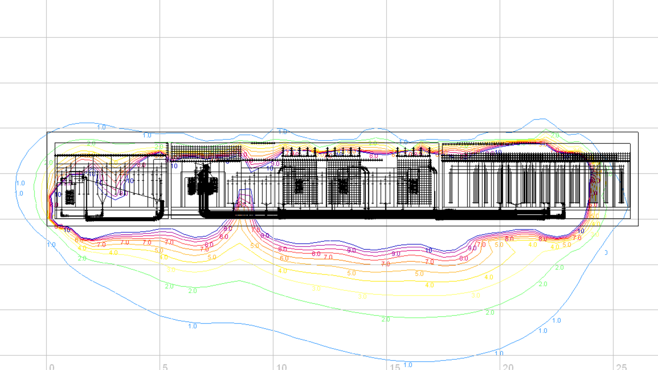Select the short hatched bar above the second bay grid
The image size is (658, 370).
[263, 143]
